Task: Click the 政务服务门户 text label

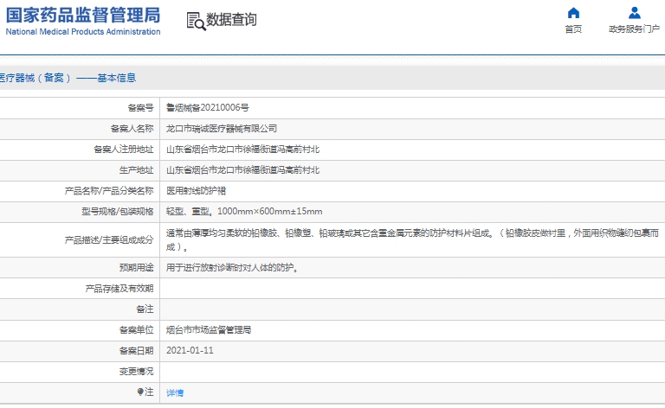Action: (634, 29)
